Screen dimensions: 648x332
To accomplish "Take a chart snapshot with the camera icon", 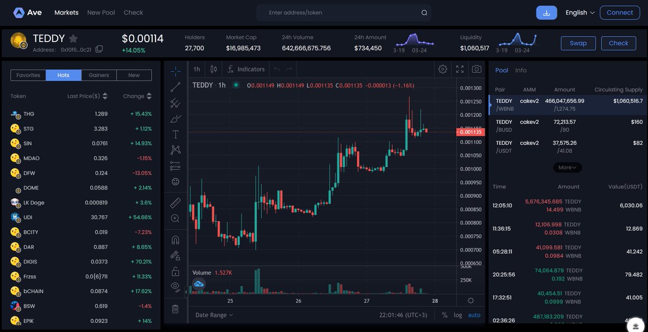I will coord(476,69).
